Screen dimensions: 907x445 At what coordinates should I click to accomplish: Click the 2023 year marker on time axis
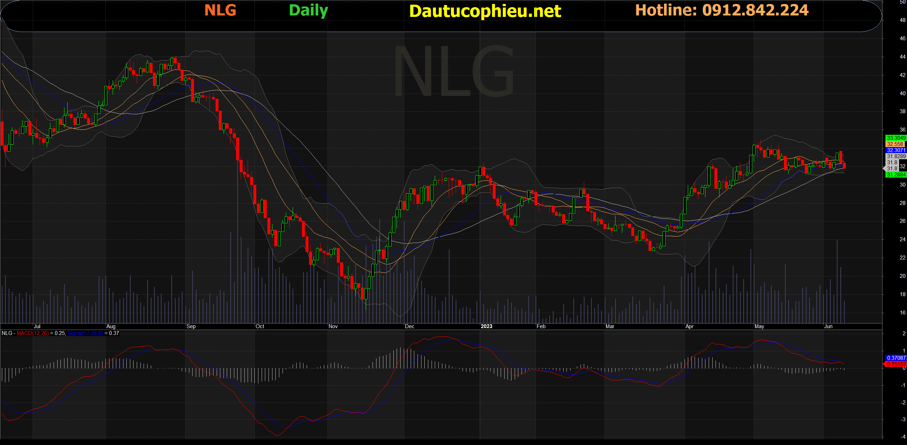click(486, 326)
